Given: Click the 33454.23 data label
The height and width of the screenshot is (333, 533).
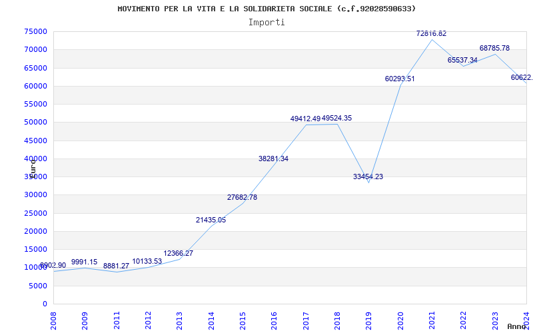Looking at the screenshot, I should 368,176.
